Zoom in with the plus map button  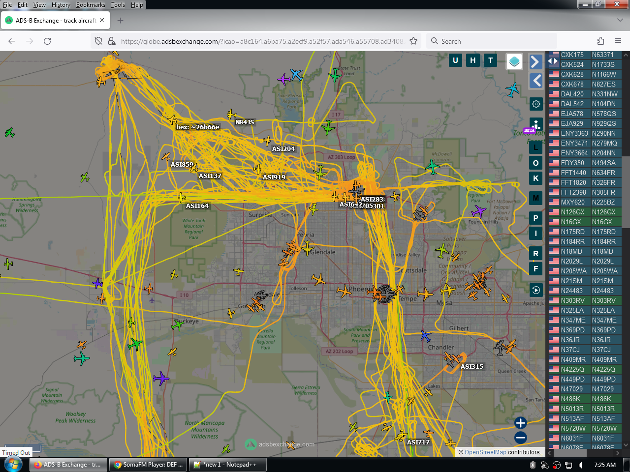click(x=520, y=423)
